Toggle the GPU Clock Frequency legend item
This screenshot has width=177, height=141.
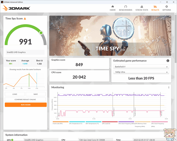(159, 124)
